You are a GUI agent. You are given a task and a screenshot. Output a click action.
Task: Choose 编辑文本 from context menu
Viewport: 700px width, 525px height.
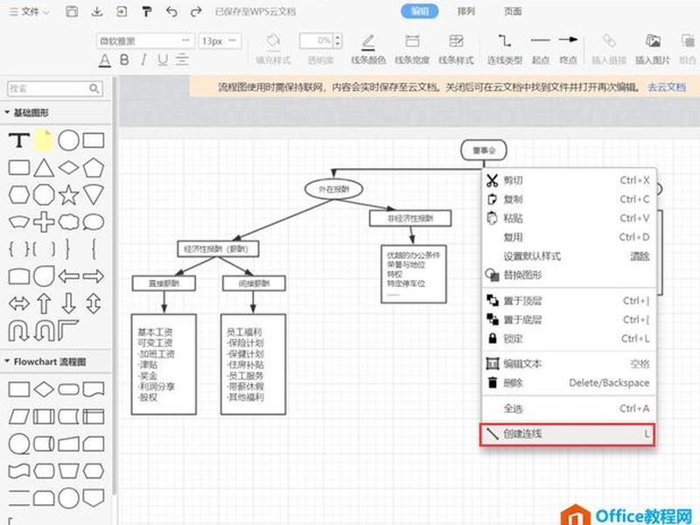pyautogui.click(x=568, y=364)
